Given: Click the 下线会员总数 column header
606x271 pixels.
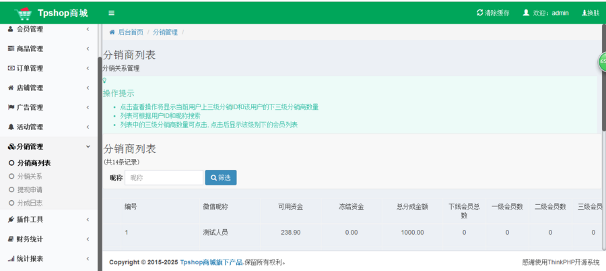Looking at the screenshot, I should point(464,211).
